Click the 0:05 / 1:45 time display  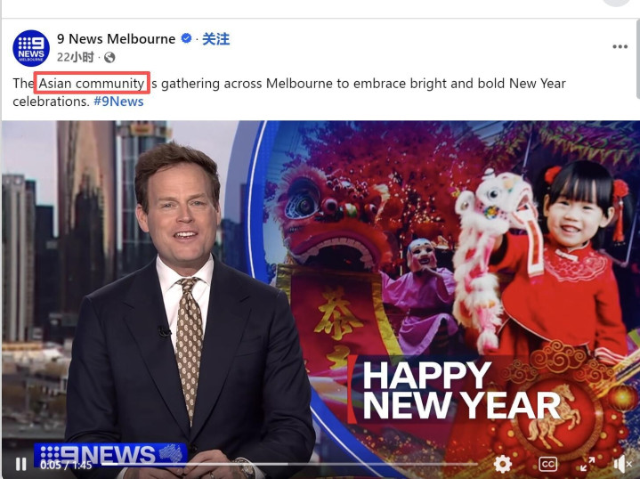[x=66, y=465]
